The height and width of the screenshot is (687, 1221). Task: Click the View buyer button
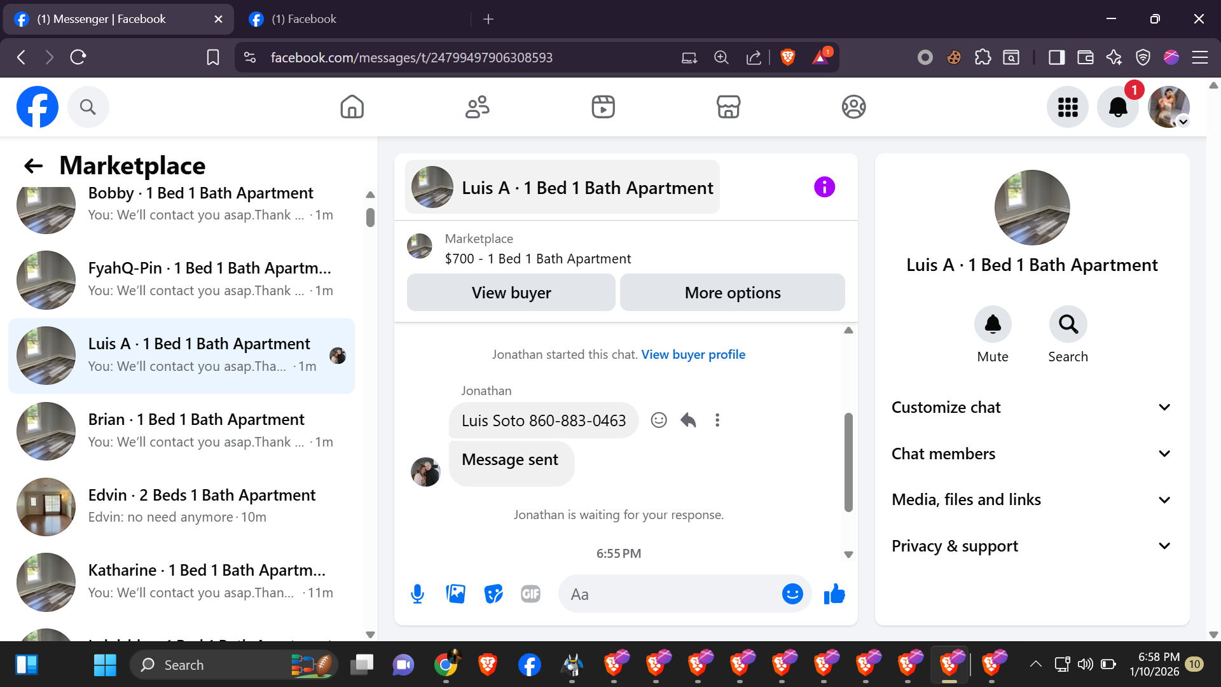coord(511,293)
